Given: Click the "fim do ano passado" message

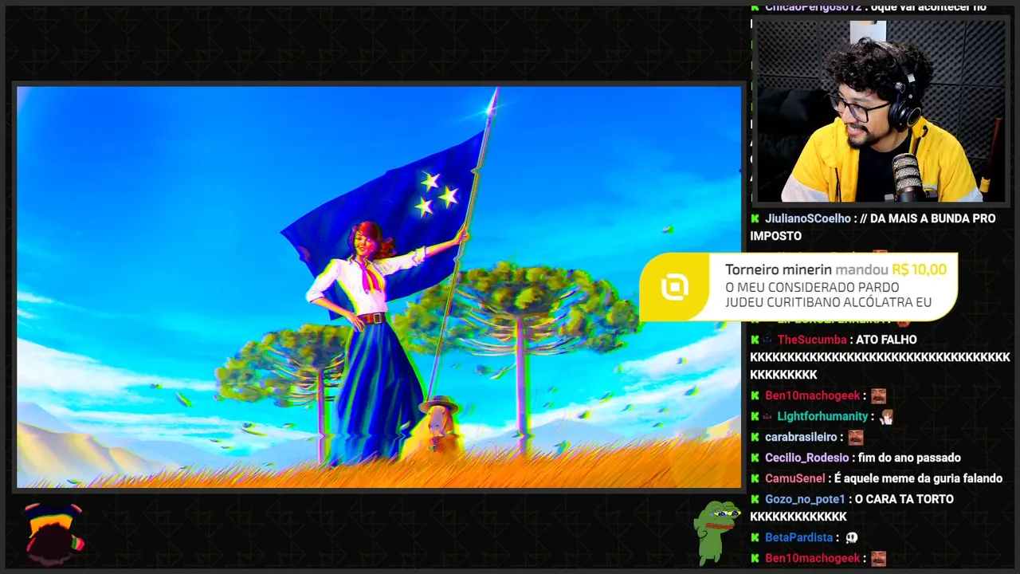Looking at the screenshot, I should (x=909, y=458).
